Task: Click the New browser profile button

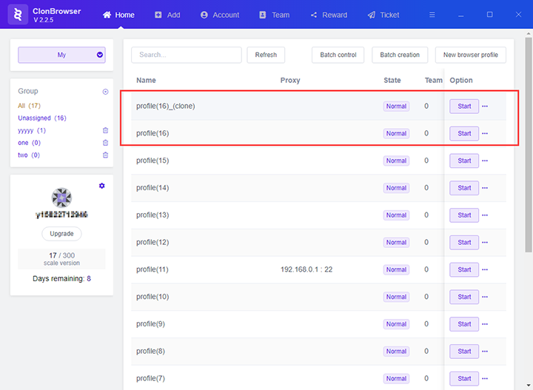Action: click(470, 55)
